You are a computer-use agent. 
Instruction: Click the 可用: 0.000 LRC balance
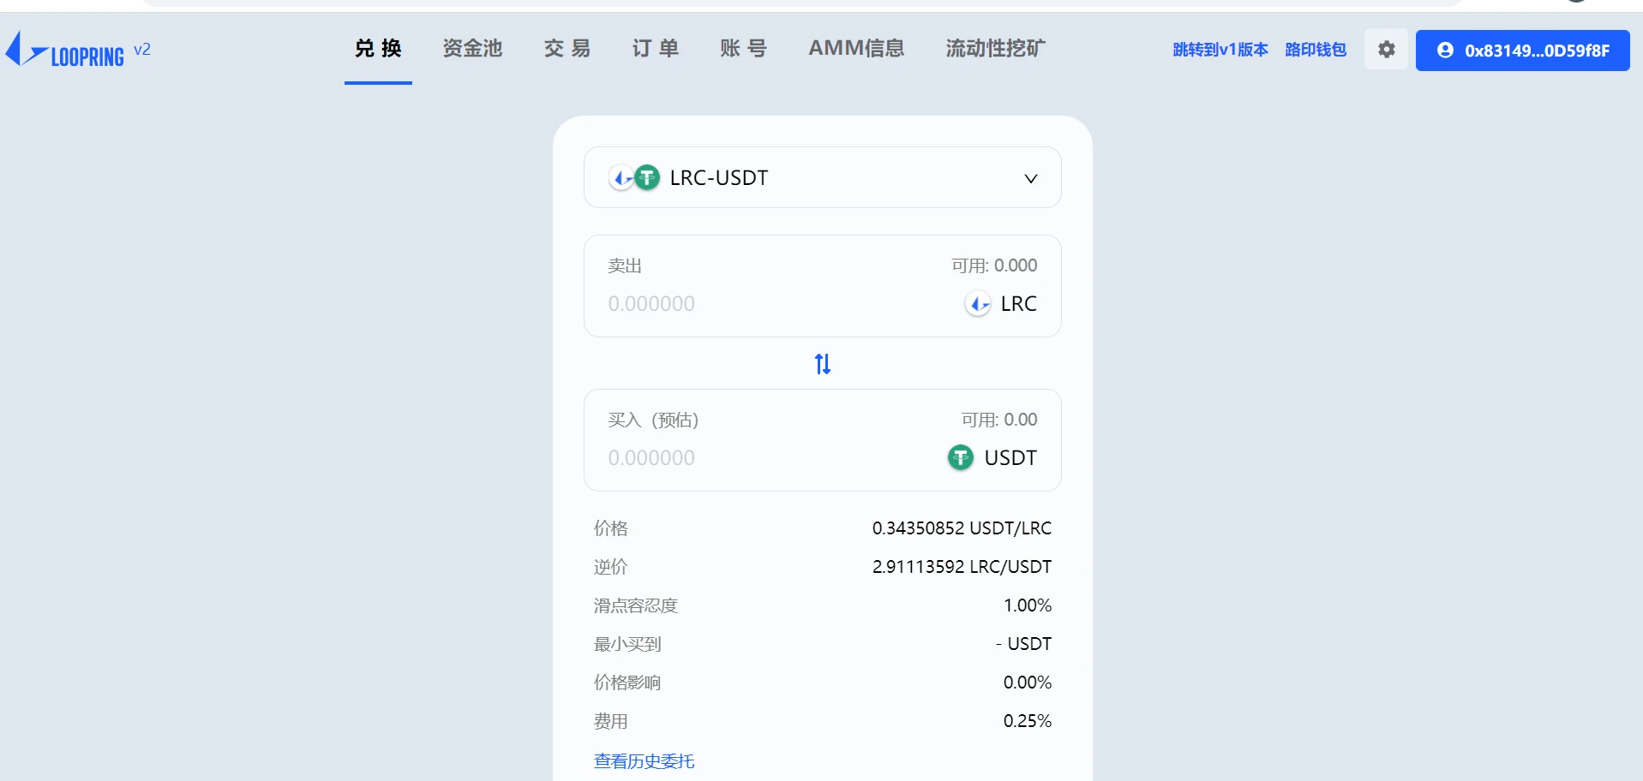994,265
